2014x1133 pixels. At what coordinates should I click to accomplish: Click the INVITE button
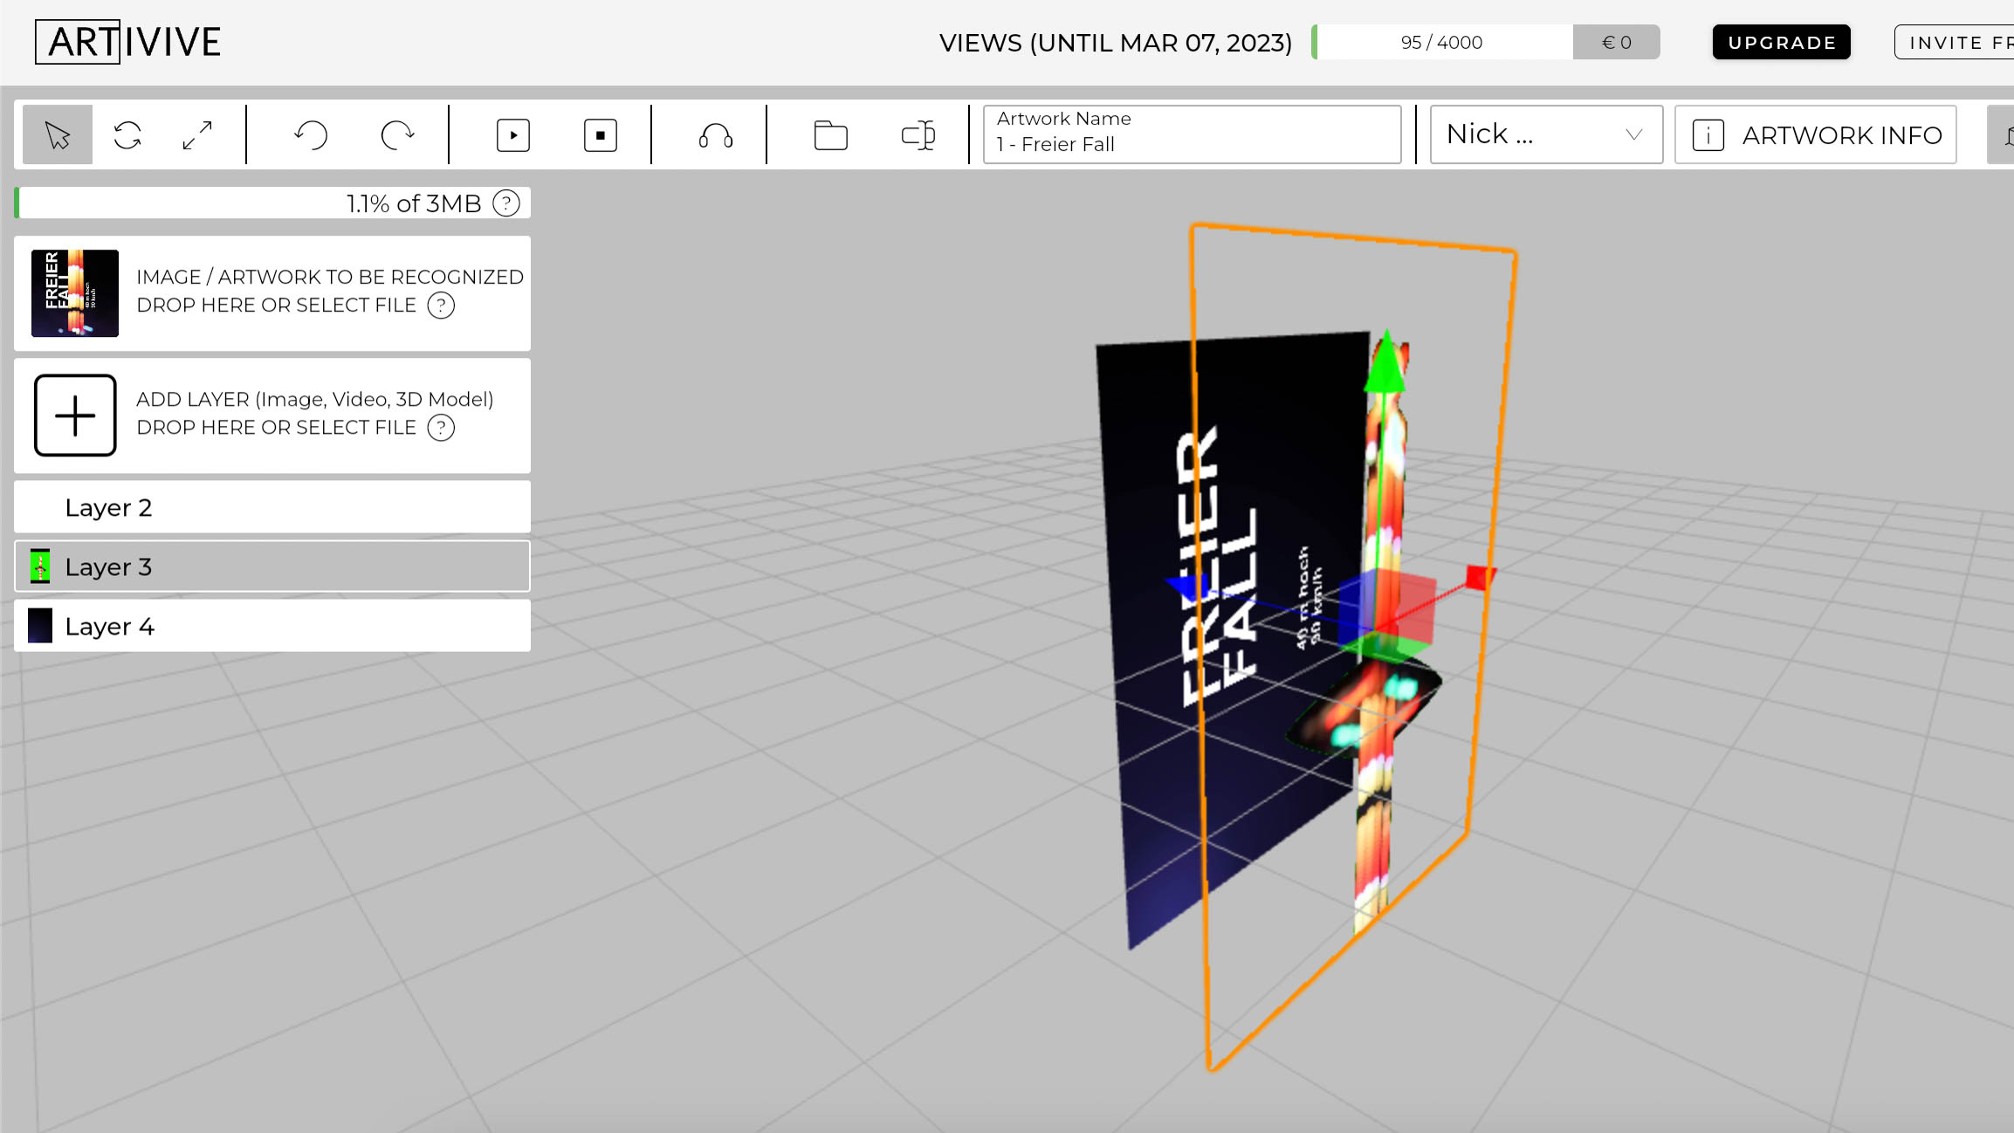1956,42
